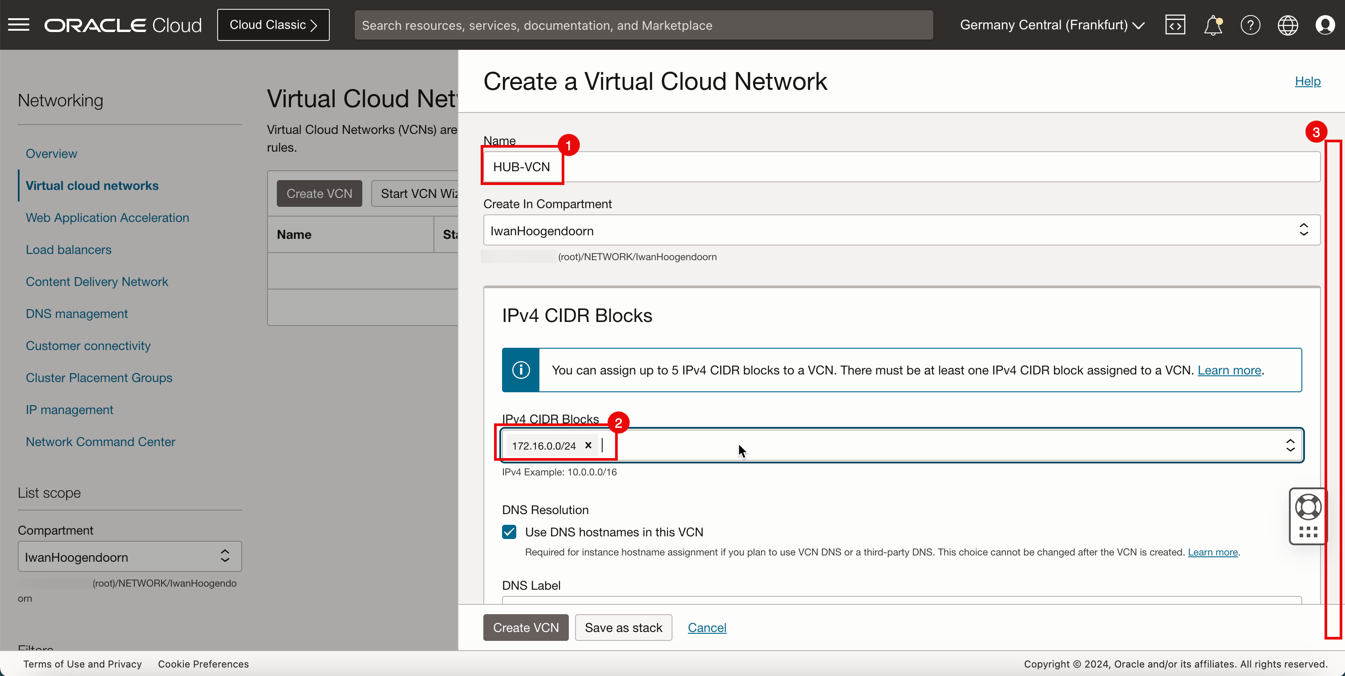The height and width of the screenshot is (676, 1345).
Task: Click the hamburger menu icon
Action: pos(19,25)
